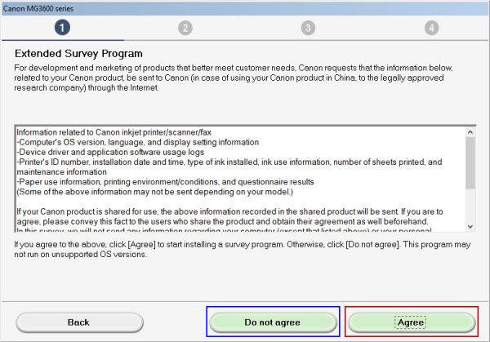Click the paragraph starting 'If your Canon product is shared'

click(229, 216)
